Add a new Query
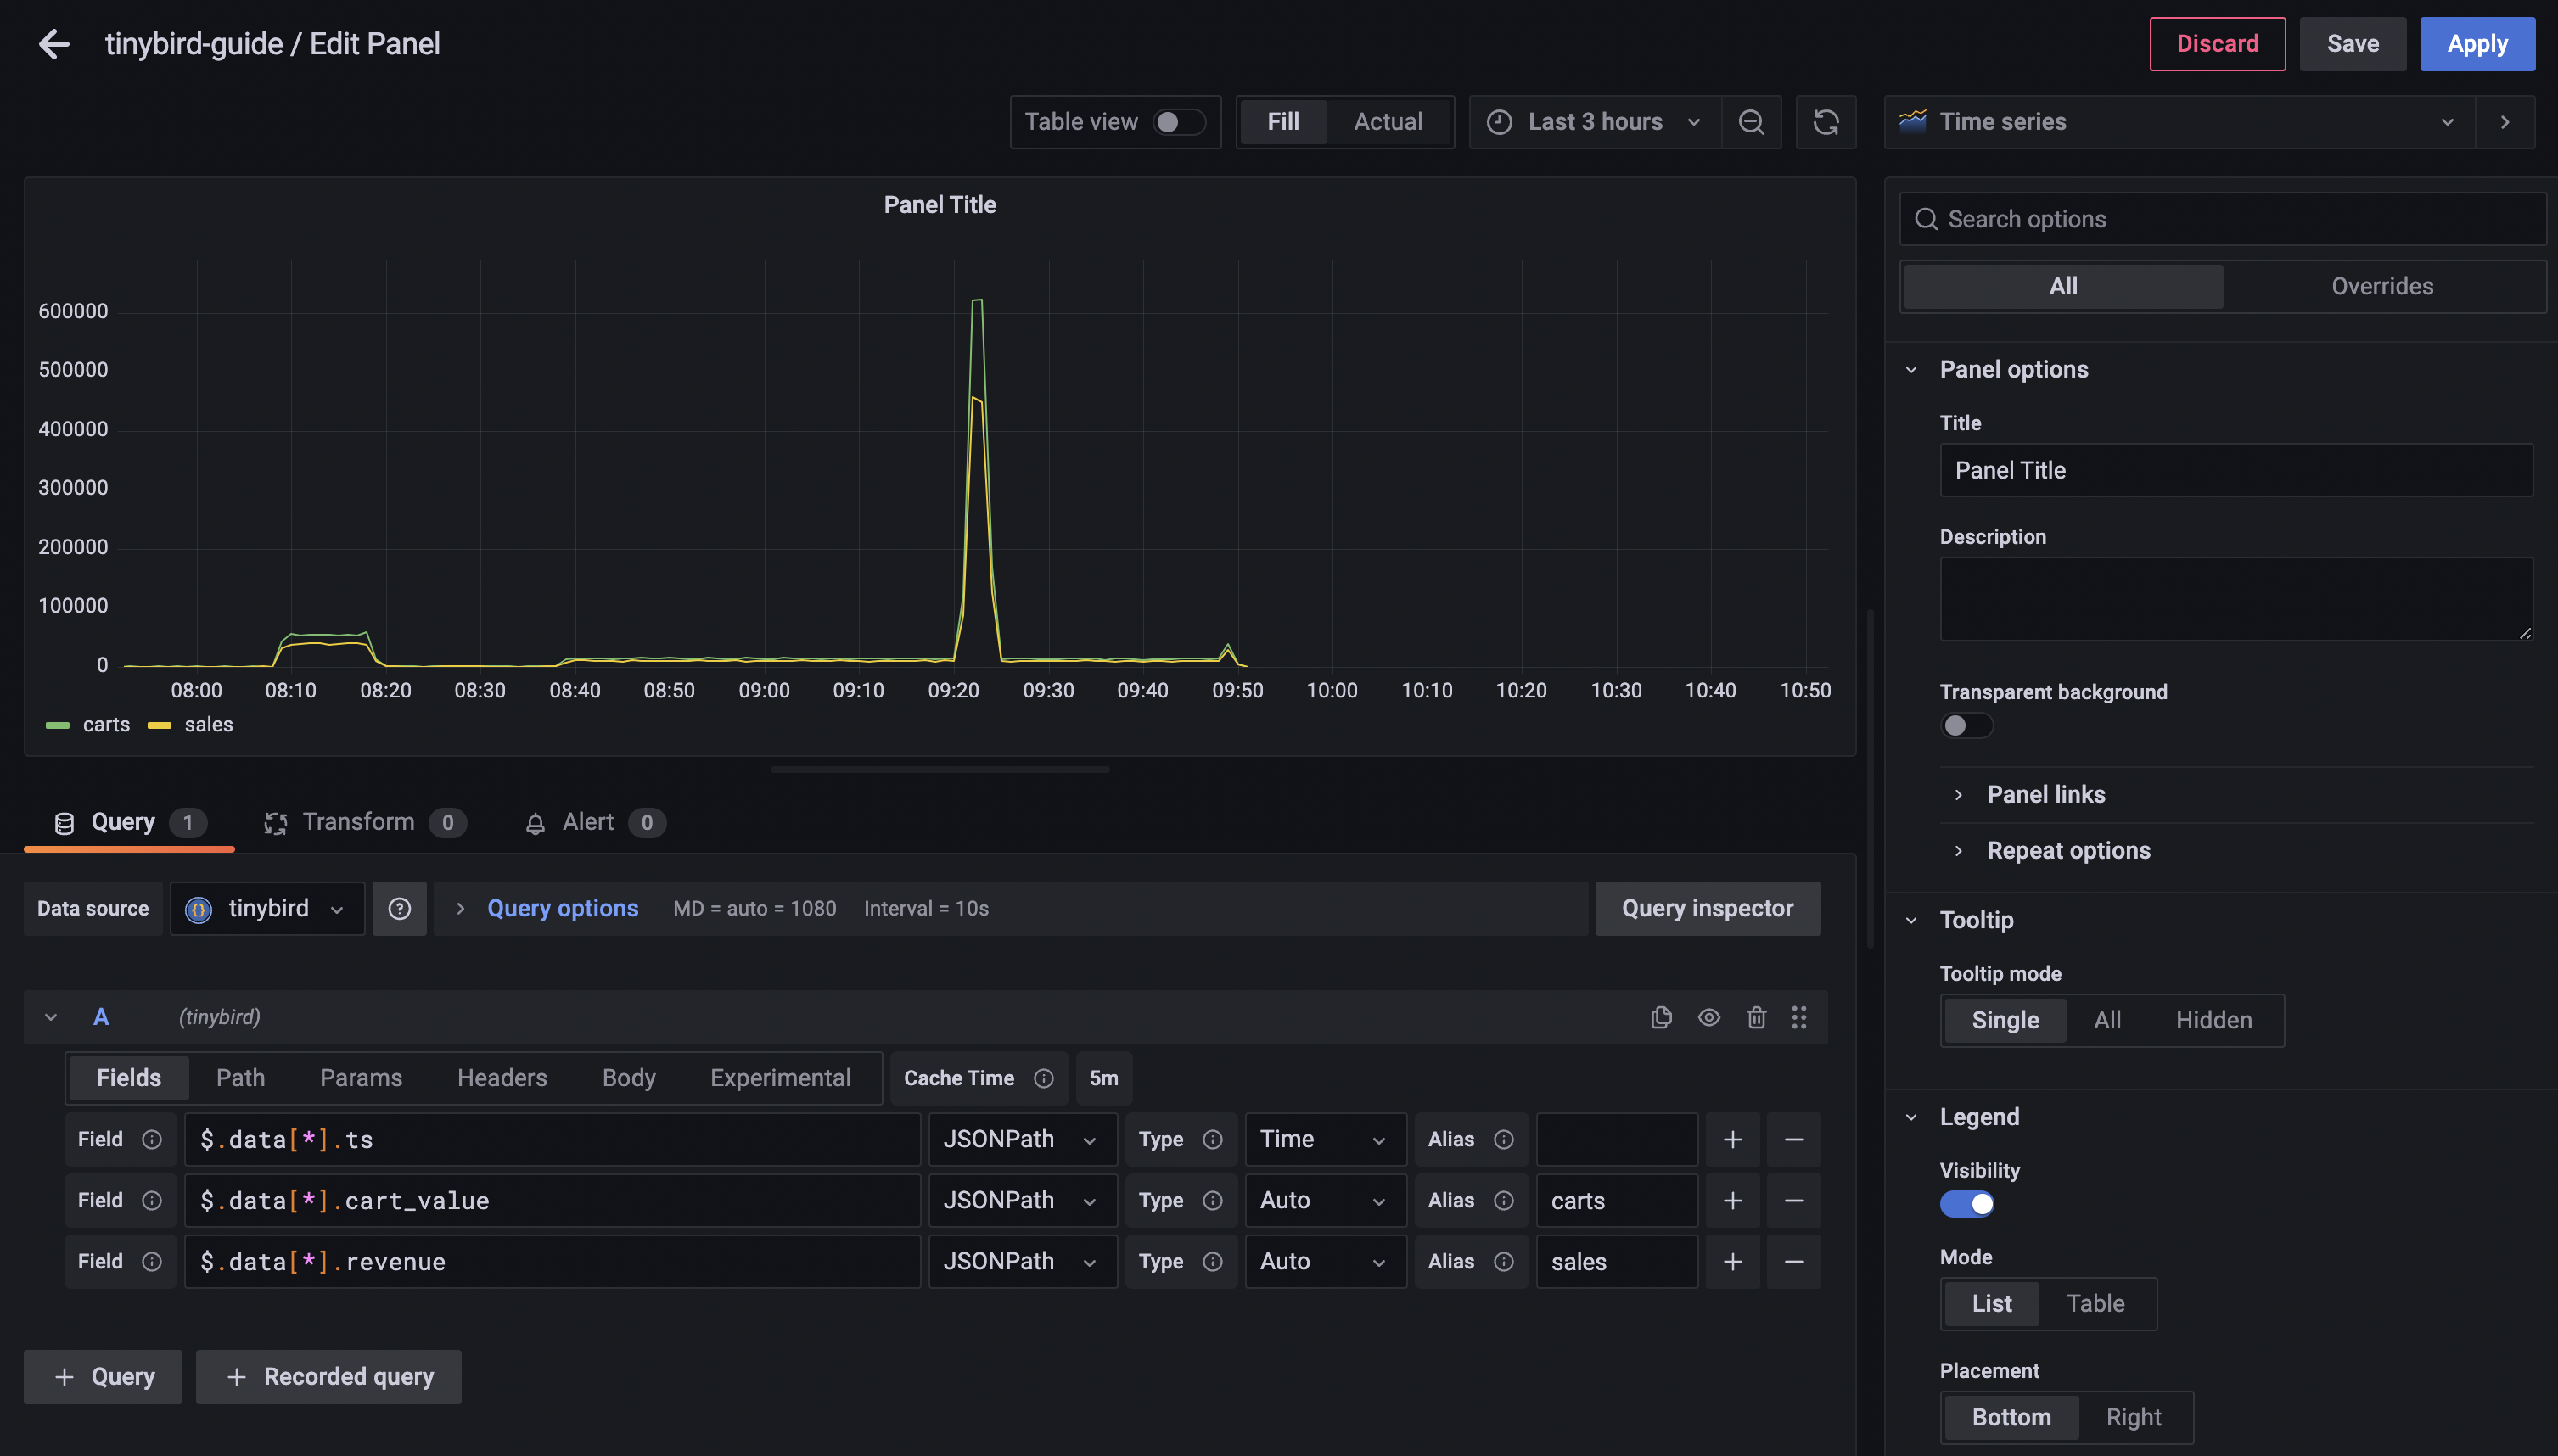Viewport: 2558px width, 1456px height. pyautogui.click(x=103, y=1377)
